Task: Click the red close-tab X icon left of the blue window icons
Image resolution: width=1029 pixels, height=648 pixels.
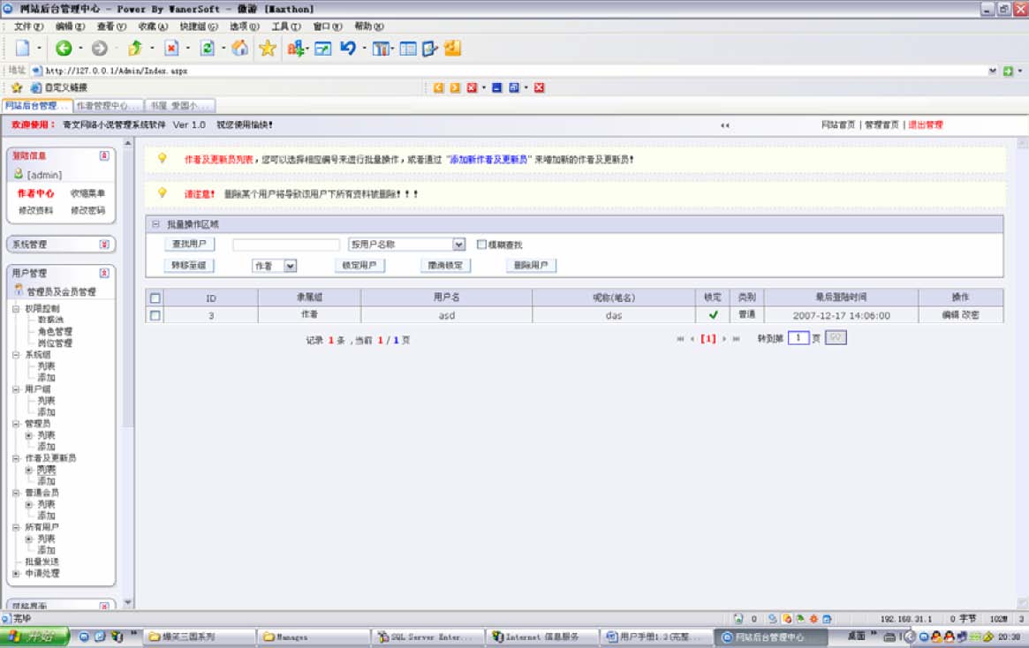Action: click(x=472, y=87)
